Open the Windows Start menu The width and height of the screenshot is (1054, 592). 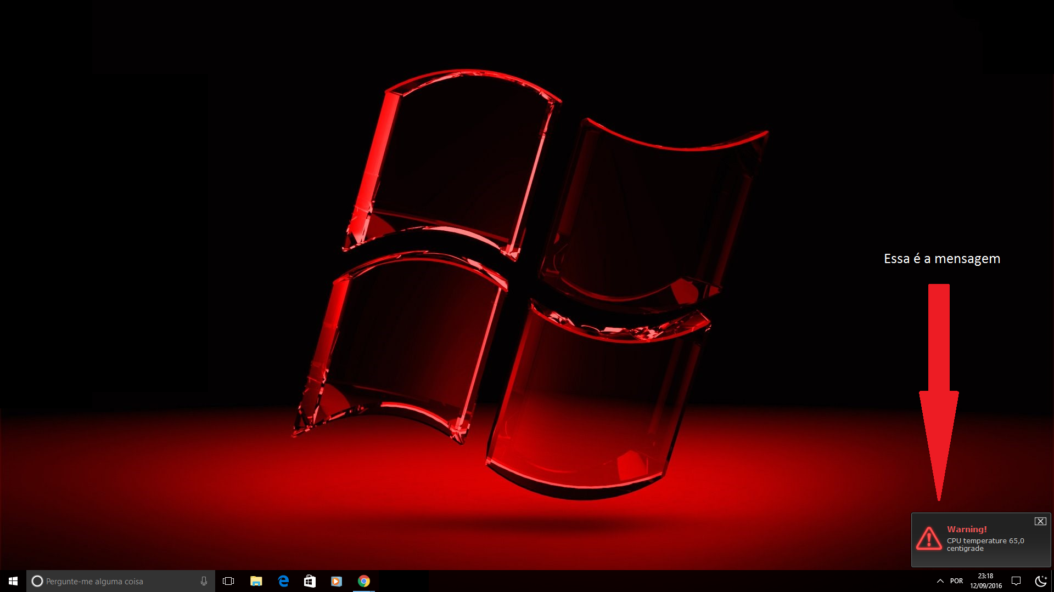pos(13,581)
